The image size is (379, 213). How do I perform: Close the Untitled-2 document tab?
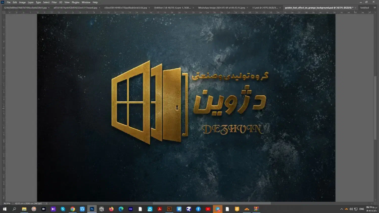(193, 8)
